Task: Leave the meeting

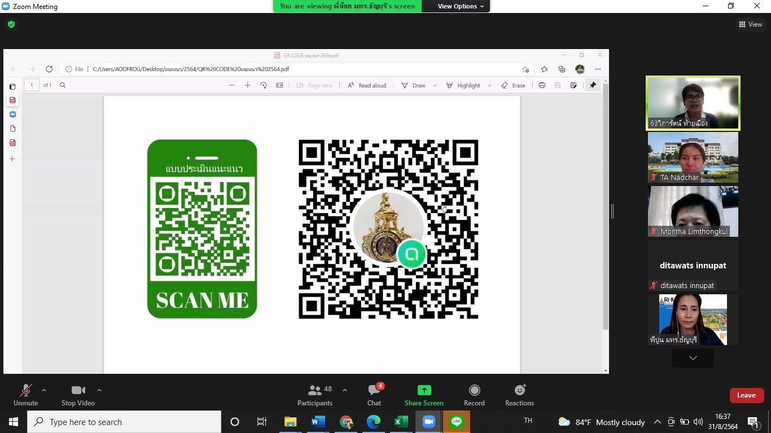Action: click(746, 395)
